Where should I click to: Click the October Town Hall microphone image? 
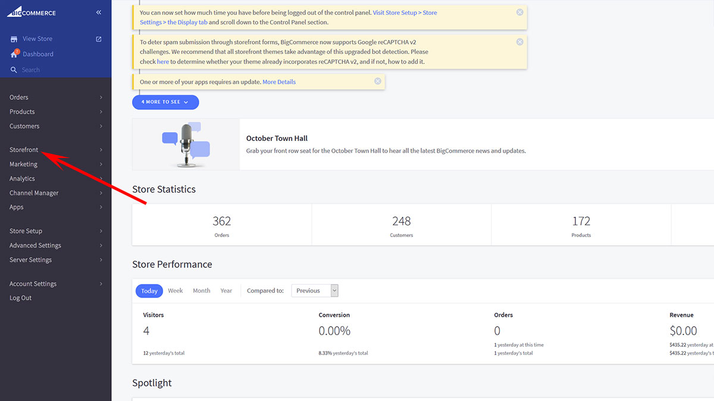186,144
